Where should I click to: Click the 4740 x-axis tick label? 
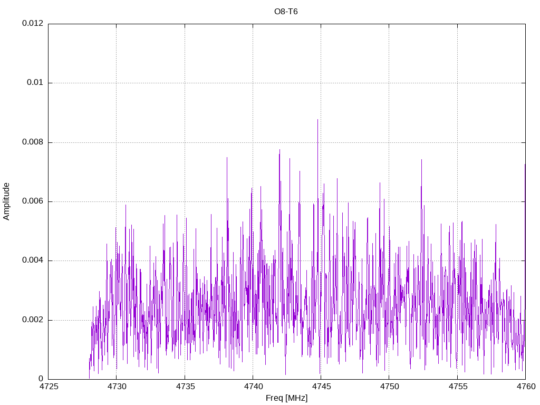pos(253,387)
